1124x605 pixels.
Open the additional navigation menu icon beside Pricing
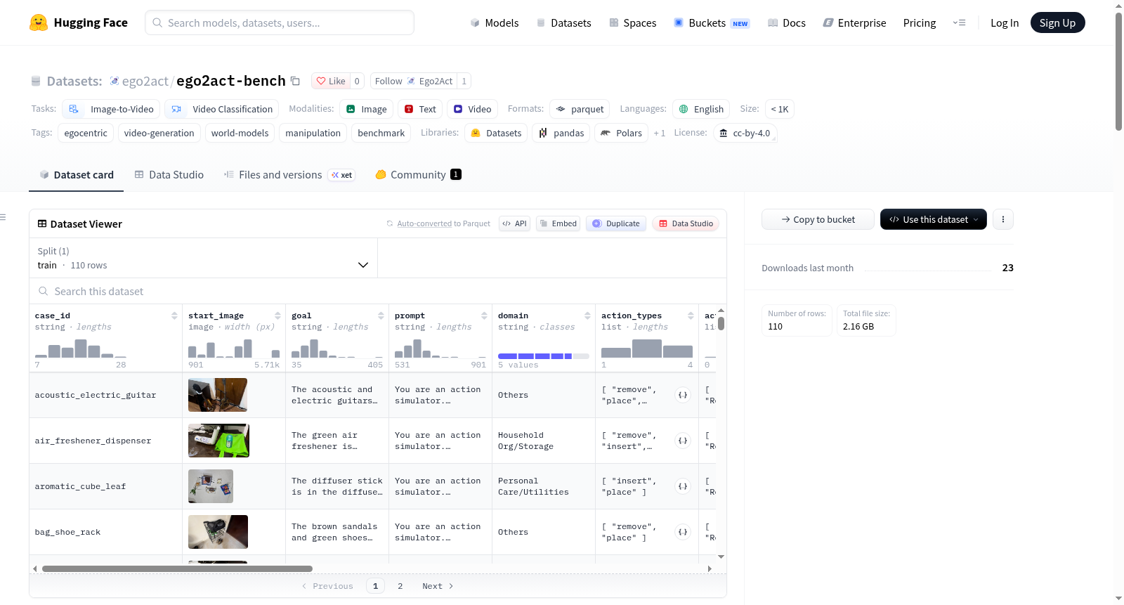point(959,22)
